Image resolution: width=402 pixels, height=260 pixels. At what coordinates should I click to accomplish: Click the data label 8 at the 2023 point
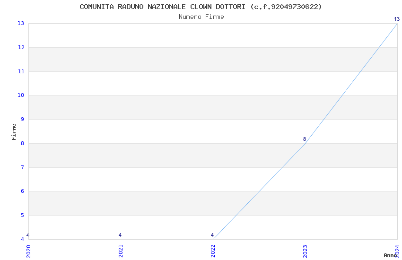305,139
